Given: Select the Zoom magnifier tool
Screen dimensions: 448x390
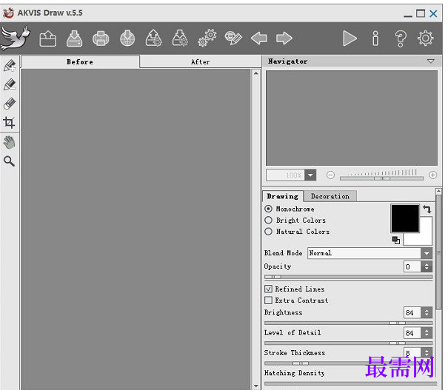Looking at the screenshot, I should pyautogui.click(x=10, y=161).
